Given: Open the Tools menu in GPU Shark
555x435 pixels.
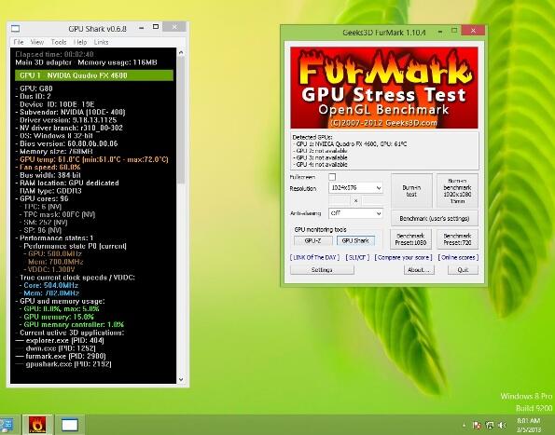Looking at the screenshot, I should click(59, 42).
